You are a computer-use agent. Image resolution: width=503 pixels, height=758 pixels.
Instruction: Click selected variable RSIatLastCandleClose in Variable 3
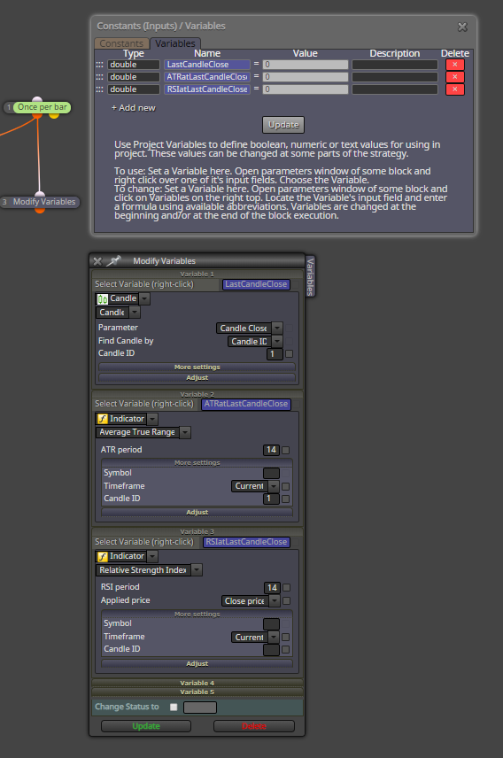coord(247,543)
